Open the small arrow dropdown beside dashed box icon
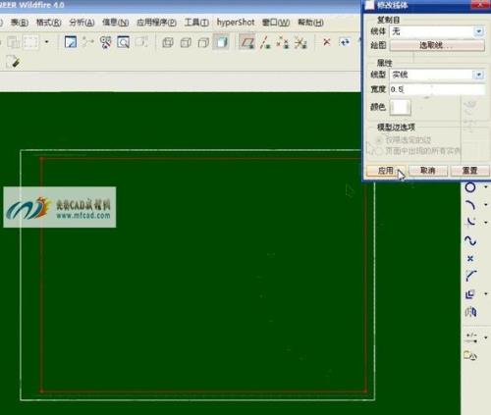 47,42
